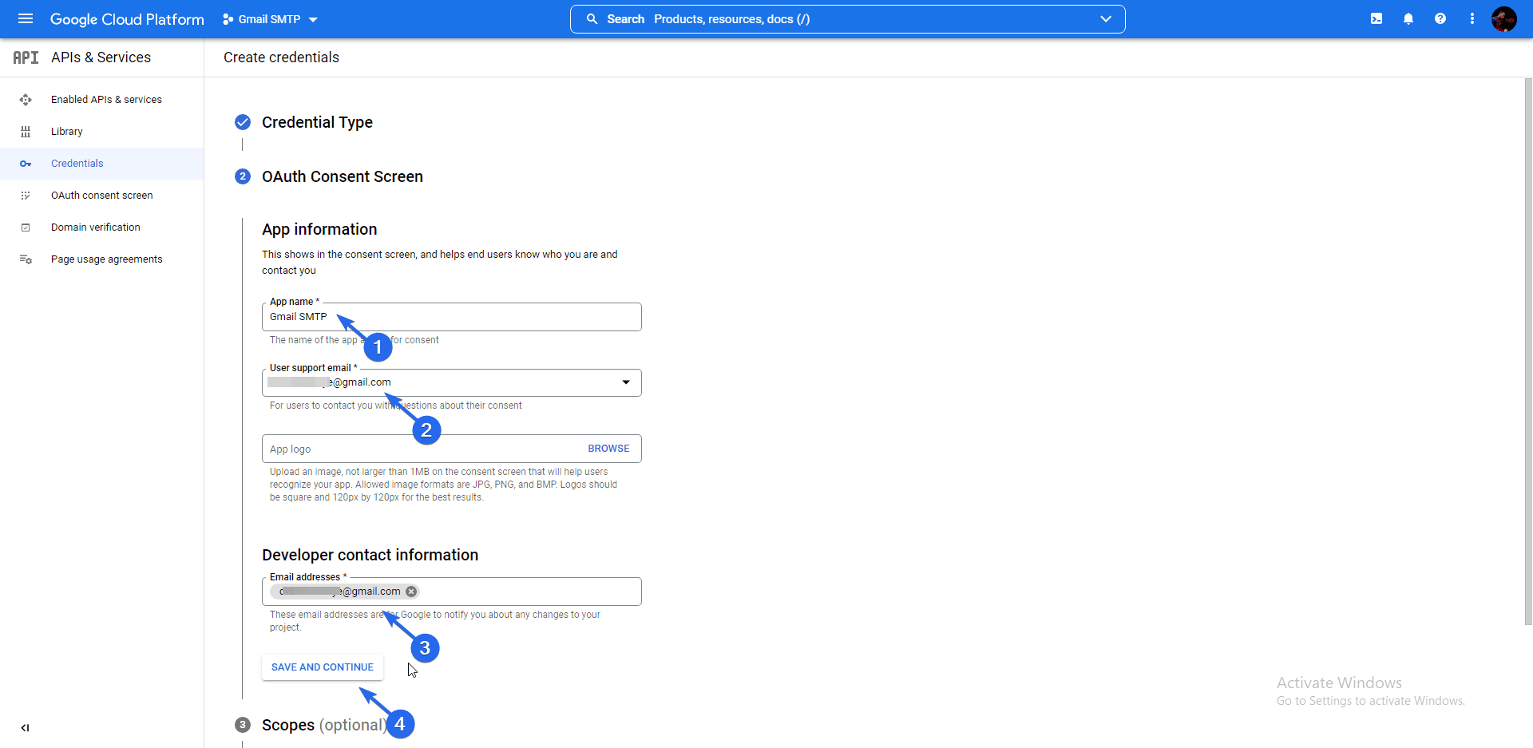Click the search magnifier icon
Screen dimensions: 1533x748
click(x=592, y=19)
